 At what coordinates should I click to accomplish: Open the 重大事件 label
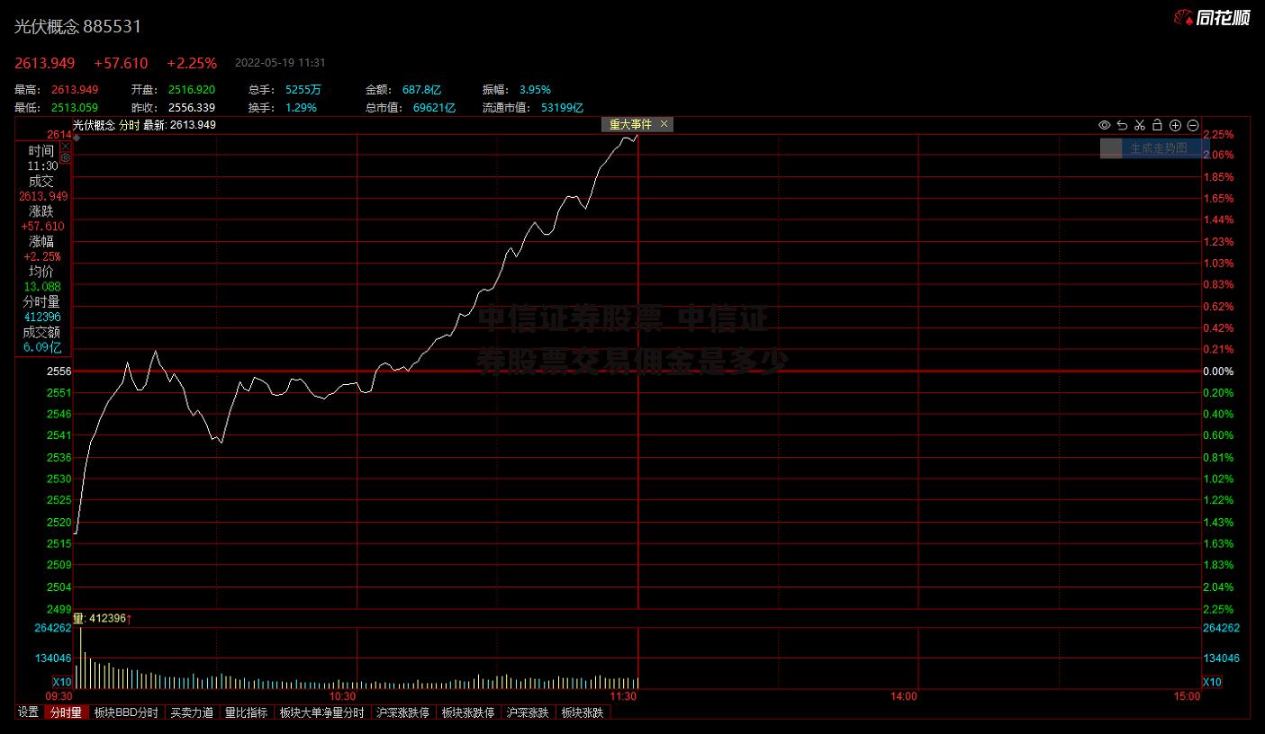click(x=630, y=124)
